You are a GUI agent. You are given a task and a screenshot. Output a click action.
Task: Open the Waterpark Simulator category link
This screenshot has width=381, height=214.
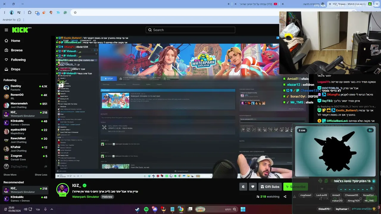[85, 197]
